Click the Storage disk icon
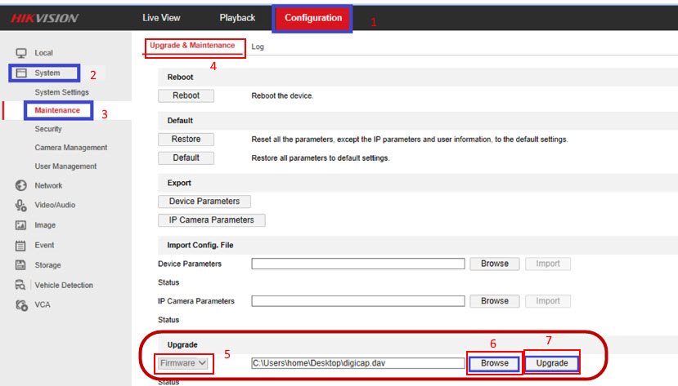 (x=21, y=265)
